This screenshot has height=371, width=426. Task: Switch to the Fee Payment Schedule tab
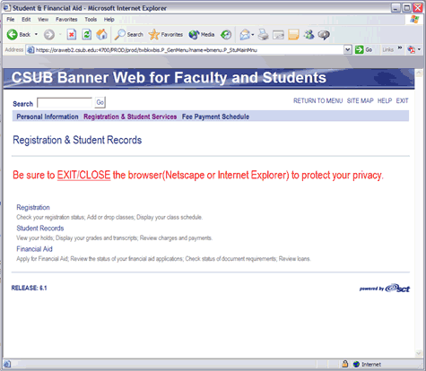pos(215,116)
